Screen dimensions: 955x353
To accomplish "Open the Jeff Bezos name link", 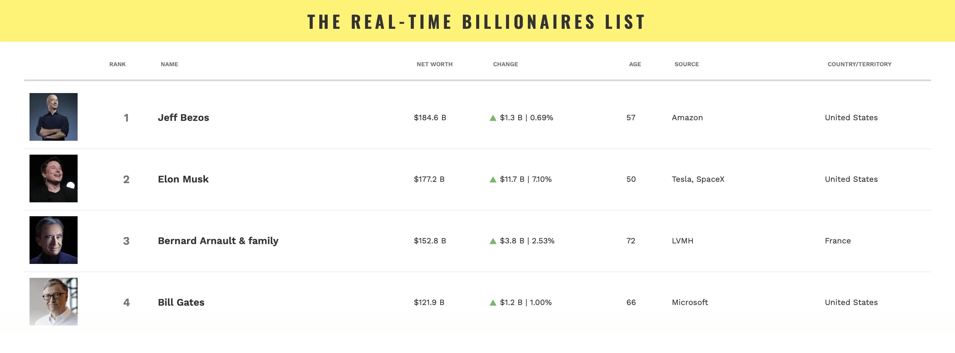I will (x=183, y=118).
